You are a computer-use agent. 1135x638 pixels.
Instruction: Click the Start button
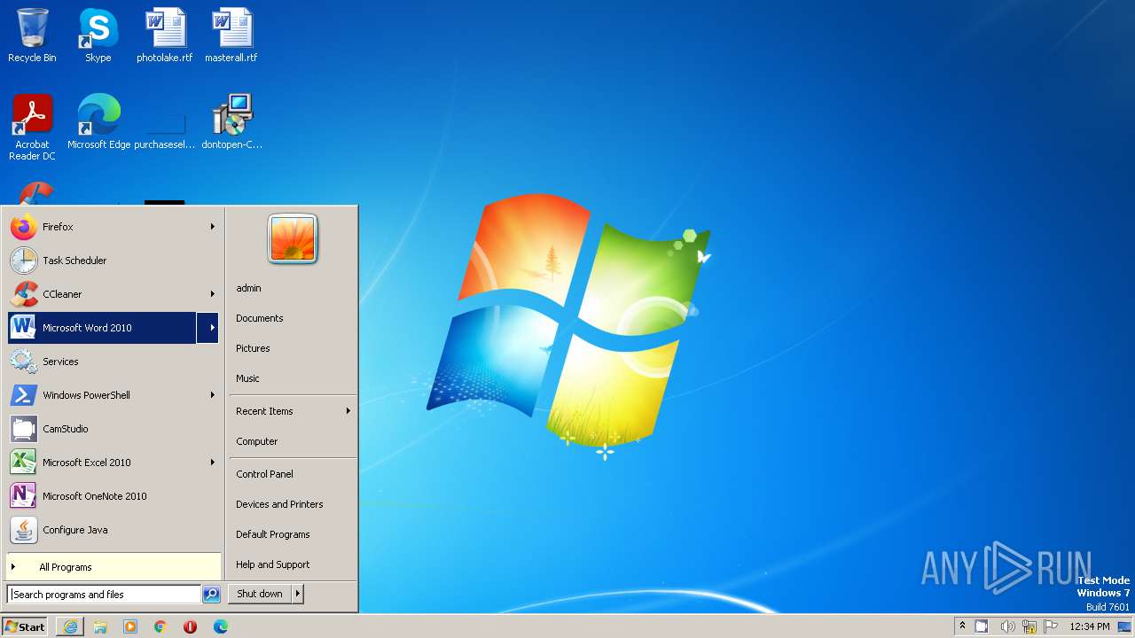25,626
